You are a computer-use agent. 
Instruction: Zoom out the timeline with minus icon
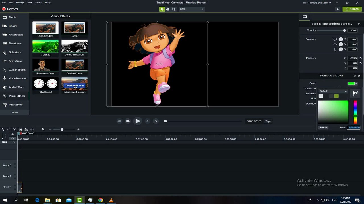tap(50, 129)
